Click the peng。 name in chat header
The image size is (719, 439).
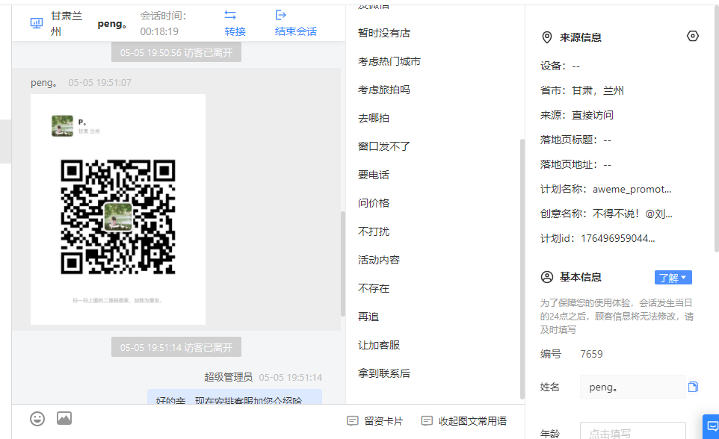(x=112, y=24)
